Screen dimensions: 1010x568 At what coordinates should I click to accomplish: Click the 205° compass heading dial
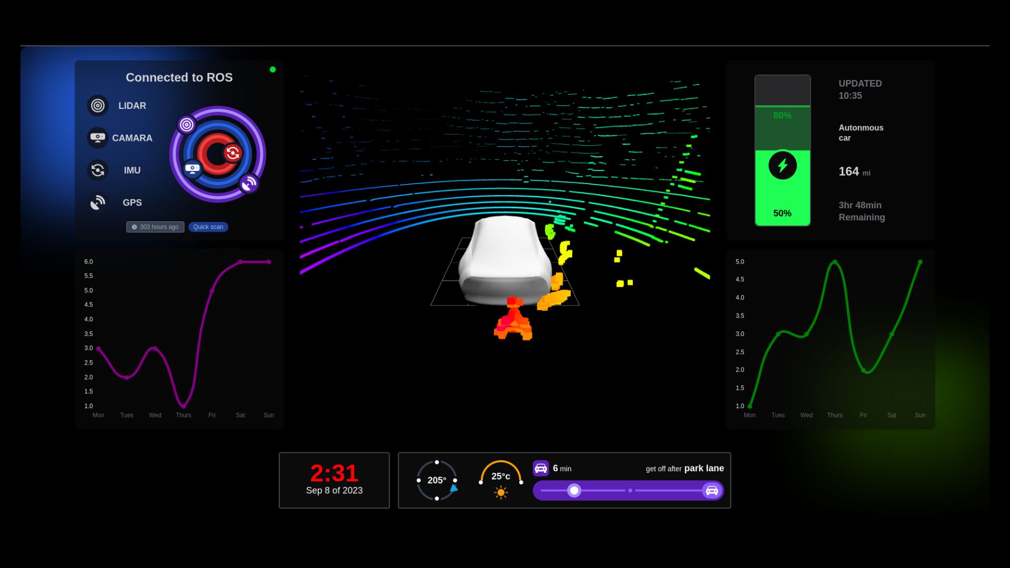(437, 480)
